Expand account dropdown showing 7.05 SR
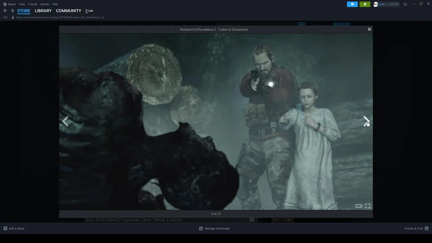The width and height of the screenshot is (432, 243). [389, 4]
